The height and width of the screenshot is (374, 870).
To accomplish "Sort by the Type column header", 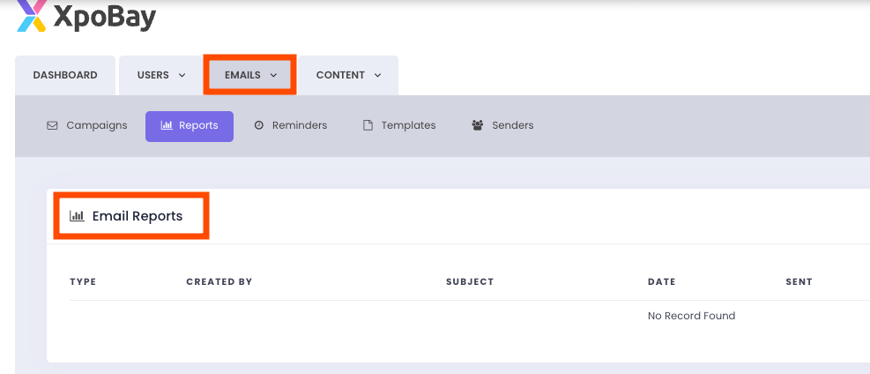I will click(83, 282).
